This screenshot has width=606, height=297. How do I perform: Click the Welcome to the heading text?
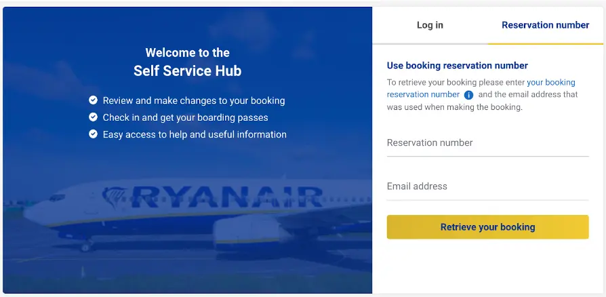click(x=188, y=53)
